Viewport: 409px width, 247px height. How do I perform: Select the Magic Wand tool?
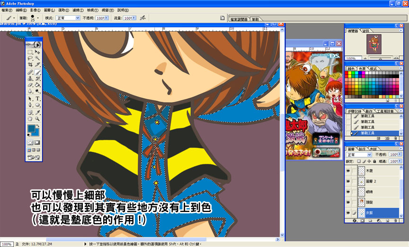pos(37,58)
